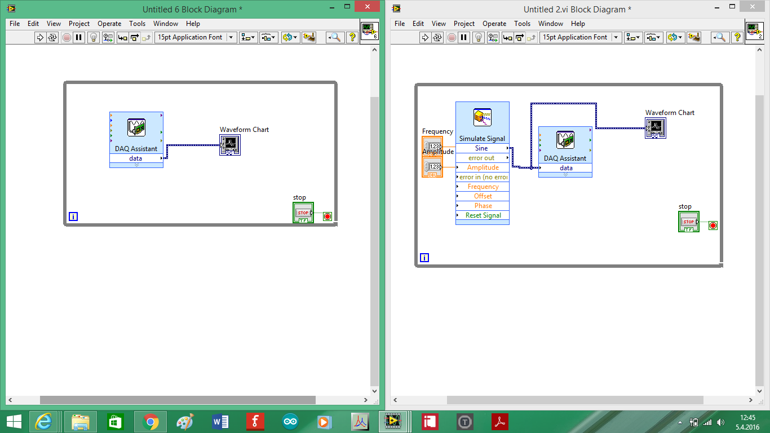The image size is (770, 433).
Task: Click the VI icon pane in Untitled 6
Action: point(369,31)
